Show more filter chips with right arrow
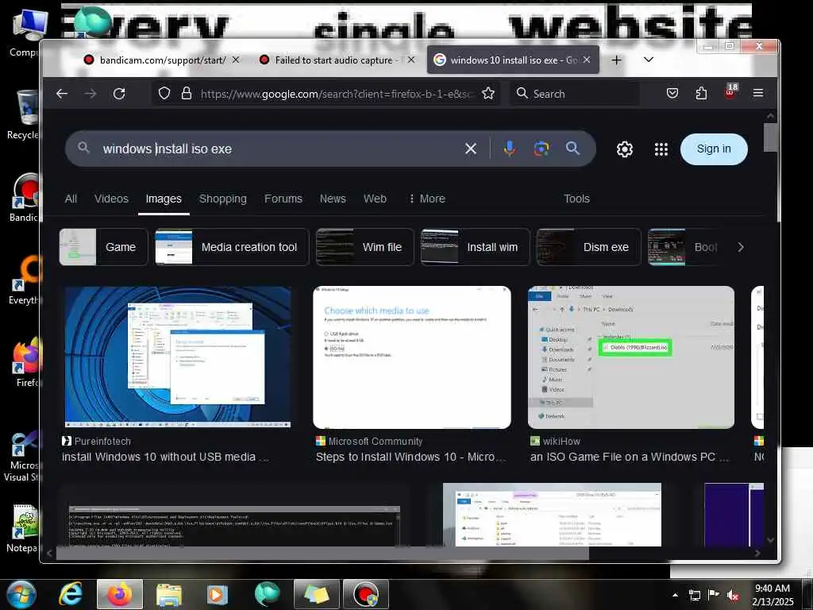 tap(741, 248)
